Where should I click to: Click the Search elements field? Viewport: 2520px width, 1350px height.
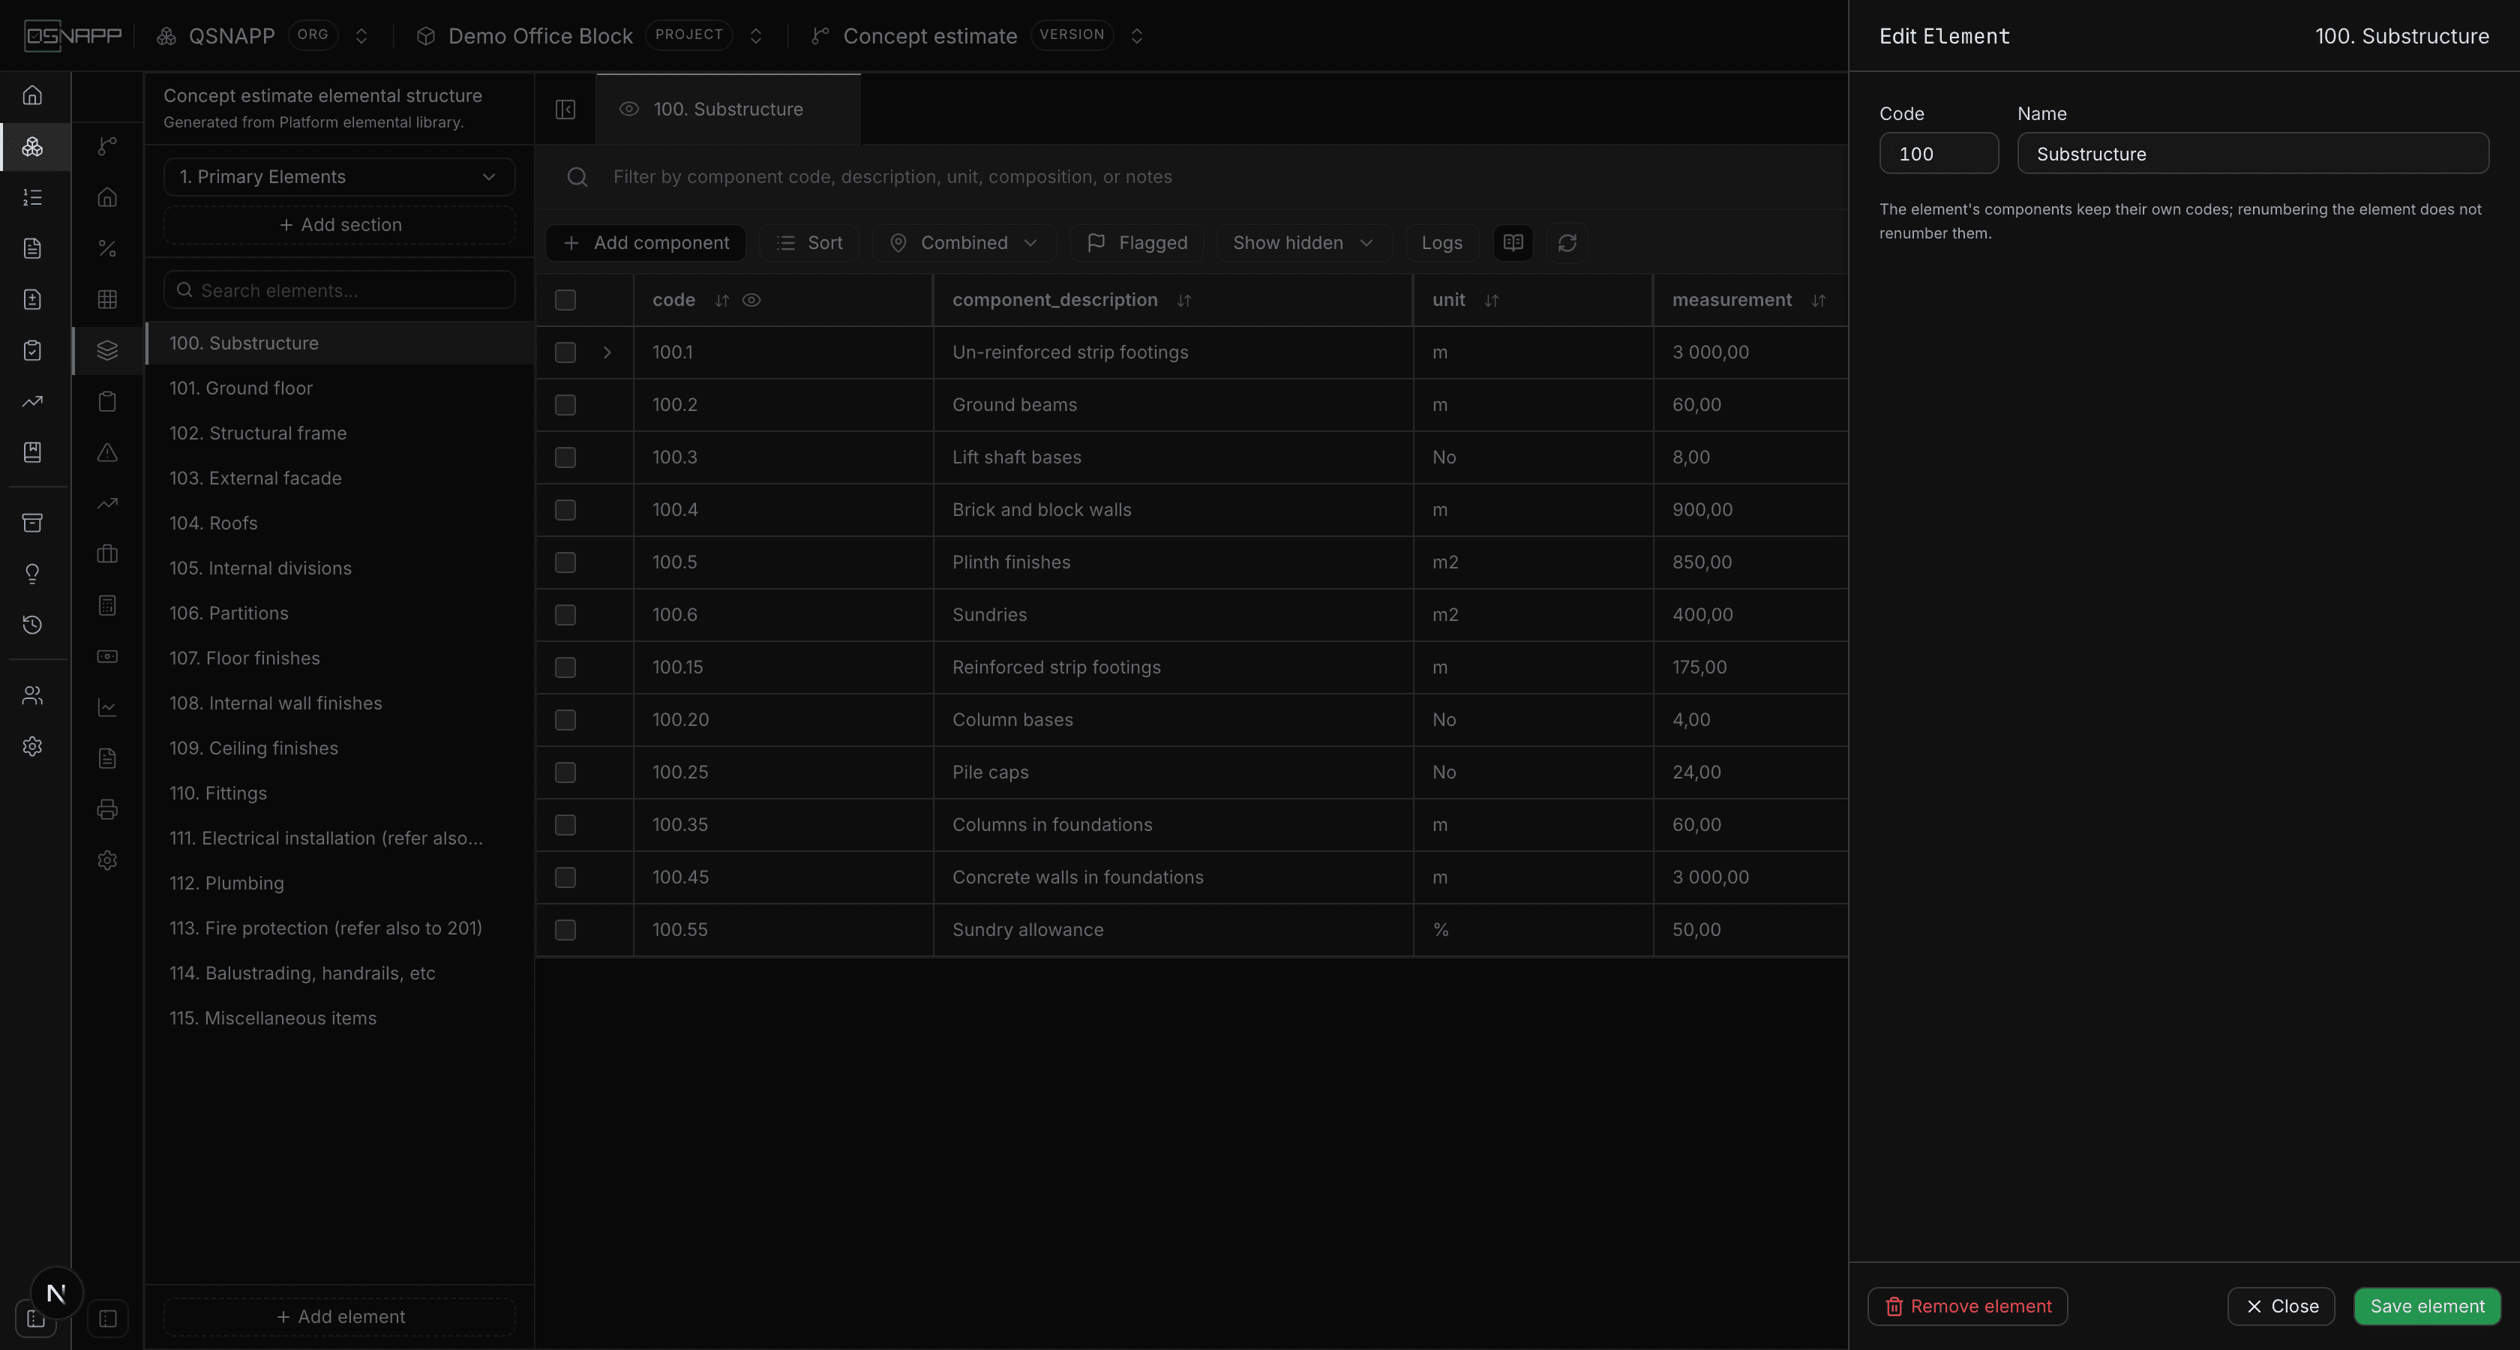(338, 290)
